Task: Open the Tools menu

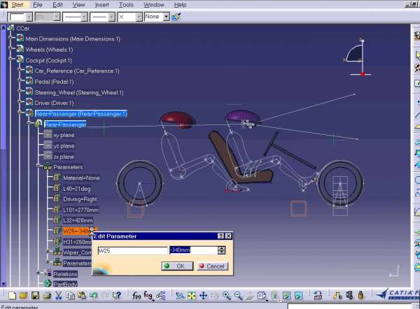Action: [125, 5]
